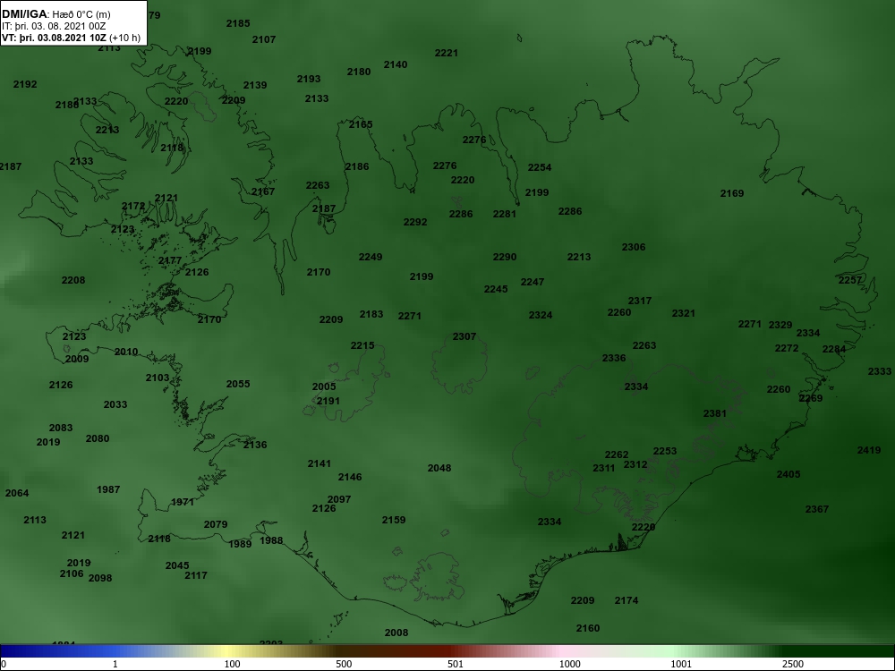The width and height of the screenshot is (895, 671).
Task: Click the map value 2253
Action: click(x=665, y=451)
